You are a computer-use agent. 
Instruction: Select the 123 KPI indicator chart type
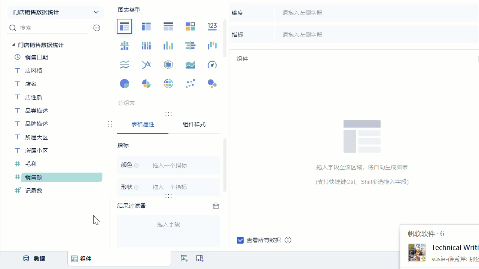212,26
